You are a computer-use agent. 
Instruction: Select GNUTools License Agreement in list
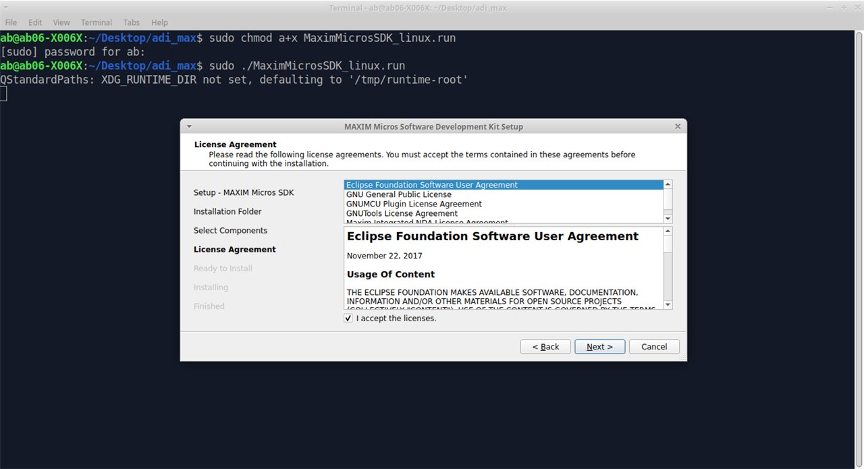point(402,213)
